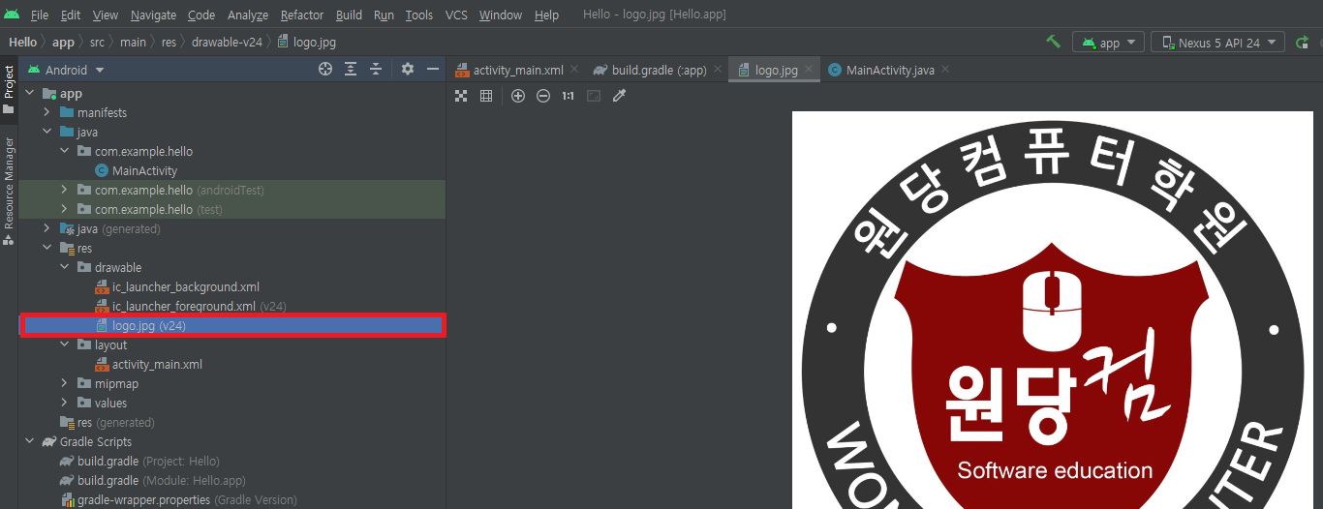
Task: Expand the values folder
Action: pos(65,403)
